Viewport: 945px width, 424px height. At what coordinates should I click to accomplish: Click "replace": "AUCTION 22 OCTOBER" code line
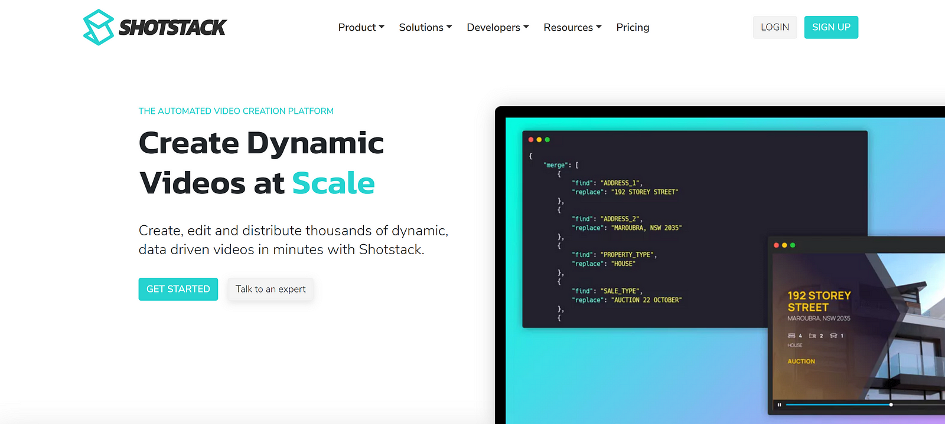click(627, 300)
